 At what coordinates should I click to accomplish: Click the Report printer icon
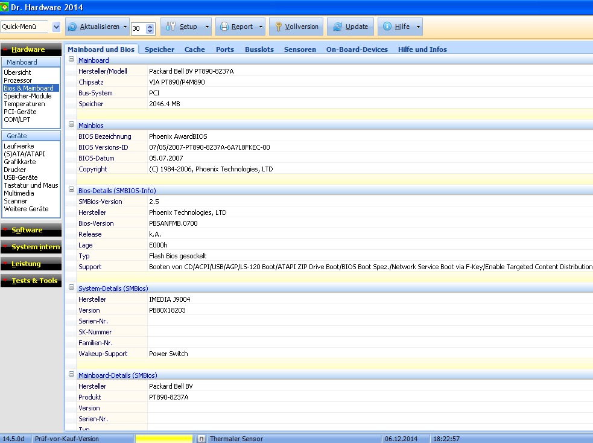point(224,27)
